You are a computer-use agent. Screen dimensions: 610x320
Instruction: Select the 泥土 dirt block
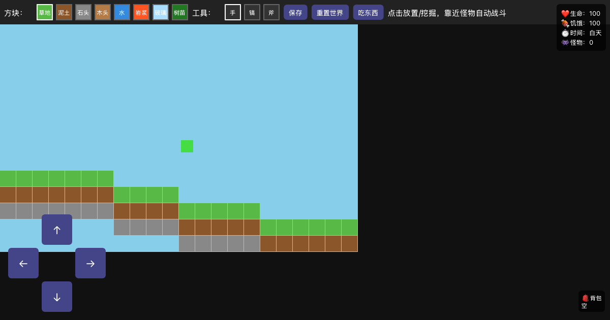coord(64,12)
